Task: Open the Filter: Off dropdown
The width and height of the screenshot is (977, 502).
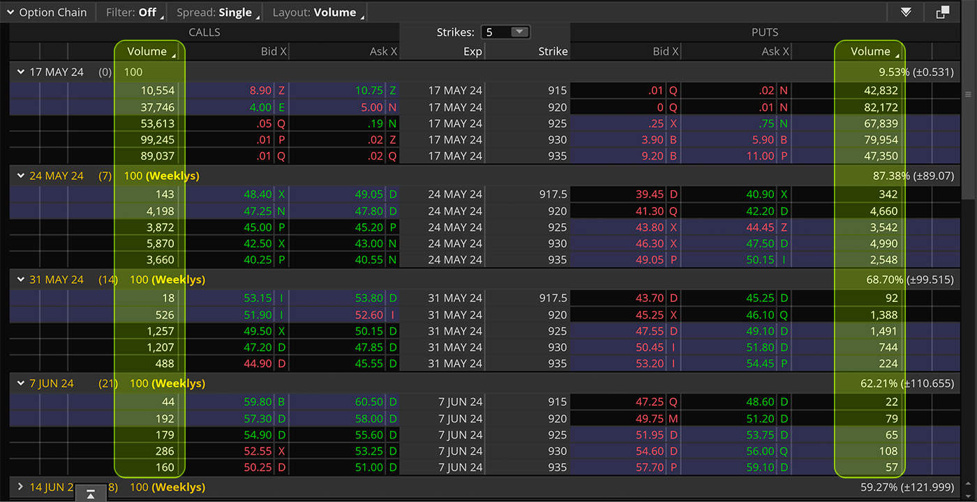Action: tap(135, 13)
